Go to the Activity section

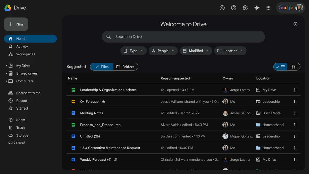[x=22, y=46]
